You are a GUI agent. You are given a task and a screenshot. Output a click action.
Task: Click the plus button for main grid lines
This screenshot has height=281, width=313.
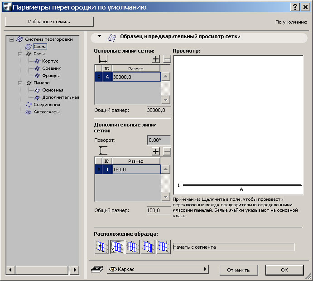point(156,59)
